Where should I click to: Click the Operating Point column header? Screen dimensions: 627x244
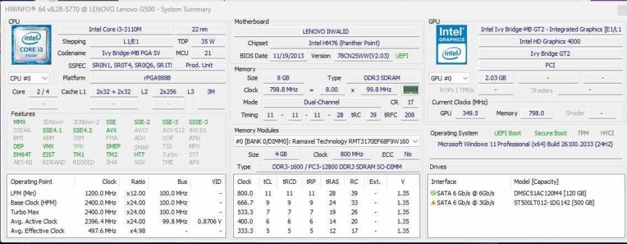click(x=31, y=182)
